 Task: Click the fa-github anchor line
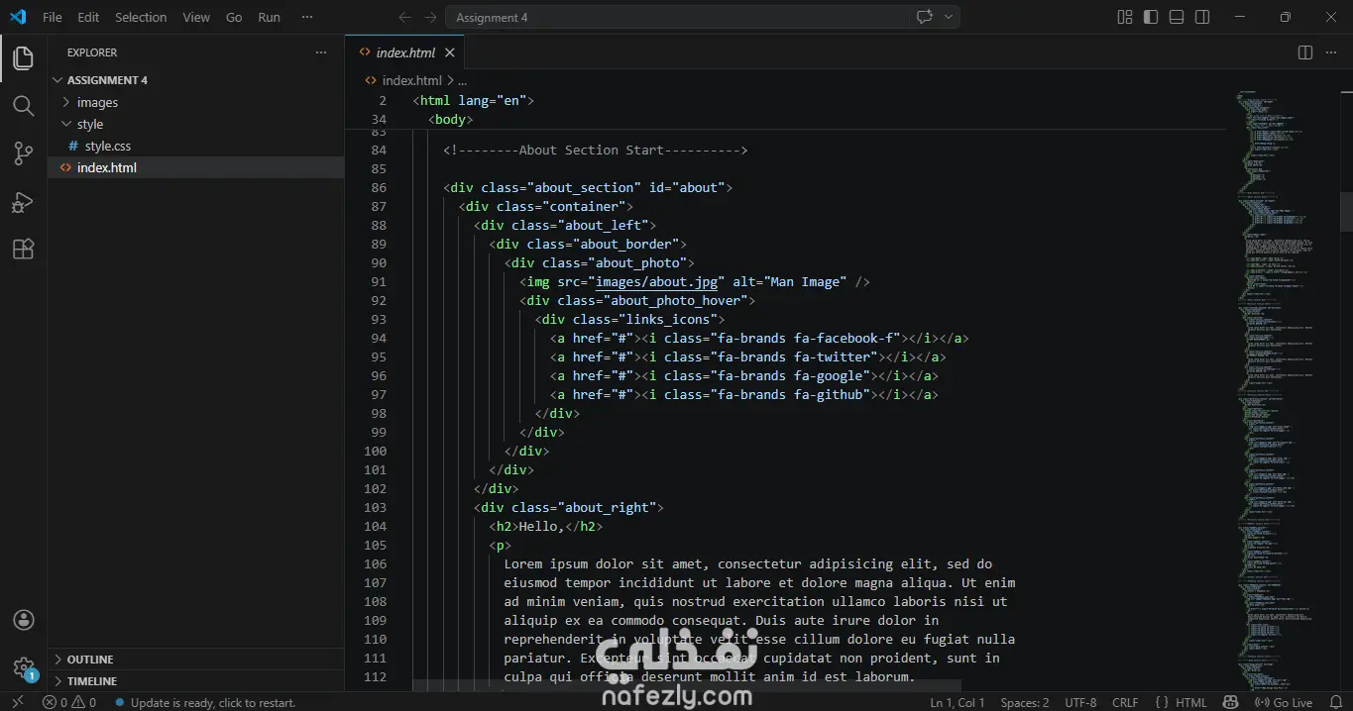tap(743, 394)
